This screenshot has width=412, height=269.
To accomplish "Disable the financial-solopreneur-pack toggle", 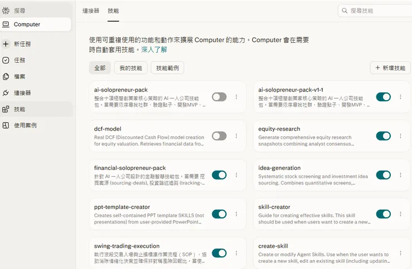I will point(219,175).
